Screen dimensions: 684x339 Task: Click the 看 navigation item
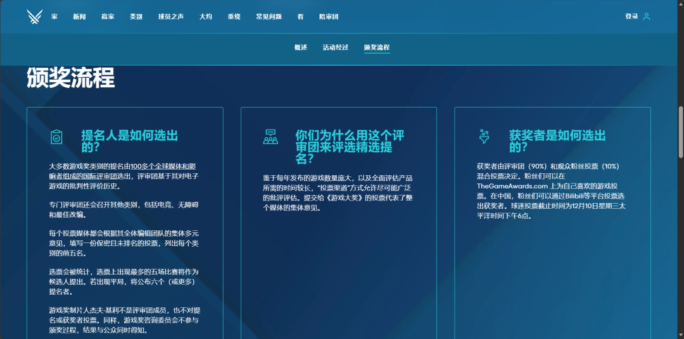[x=301, y=16]
